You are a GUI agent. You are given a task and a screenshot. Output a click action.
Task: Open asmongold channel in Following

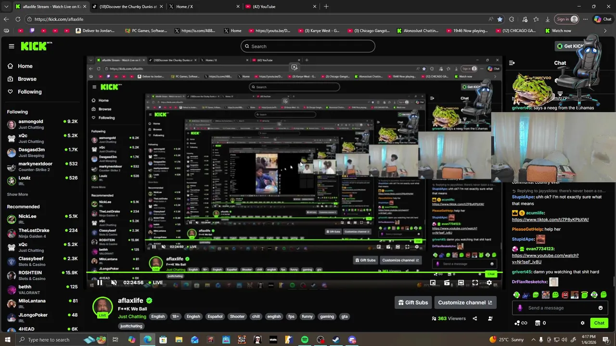(42, 124)
